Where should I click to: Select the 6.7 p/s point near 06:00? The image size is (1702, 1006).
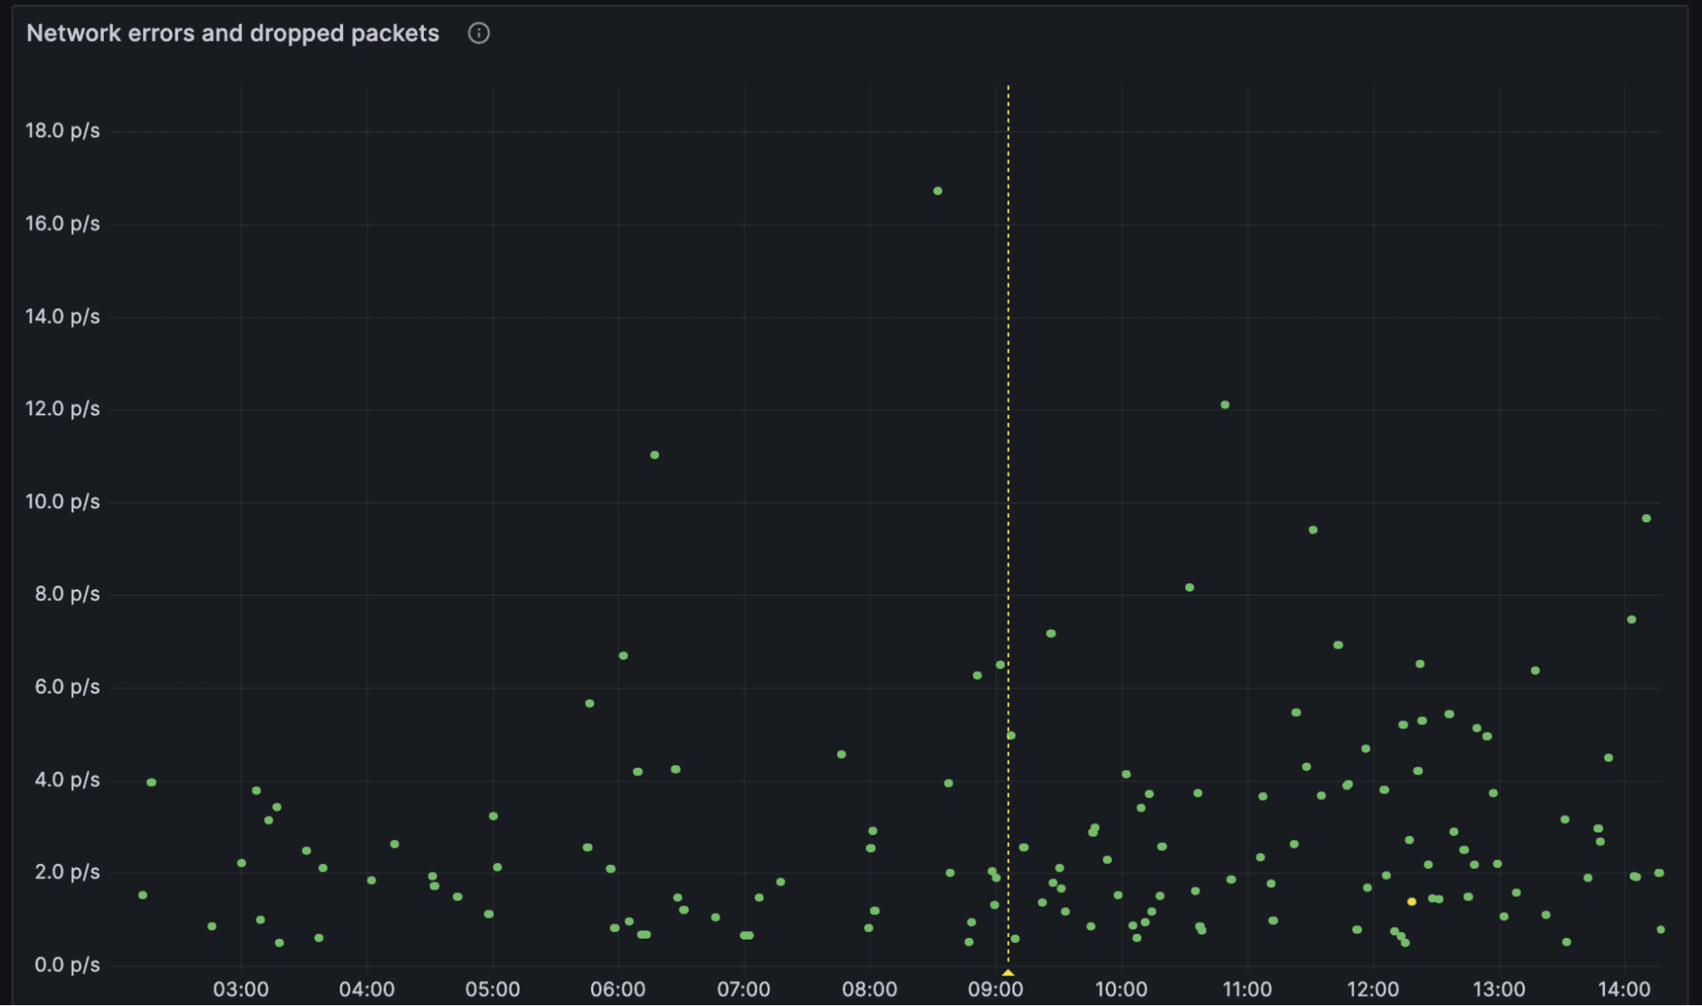622,655
